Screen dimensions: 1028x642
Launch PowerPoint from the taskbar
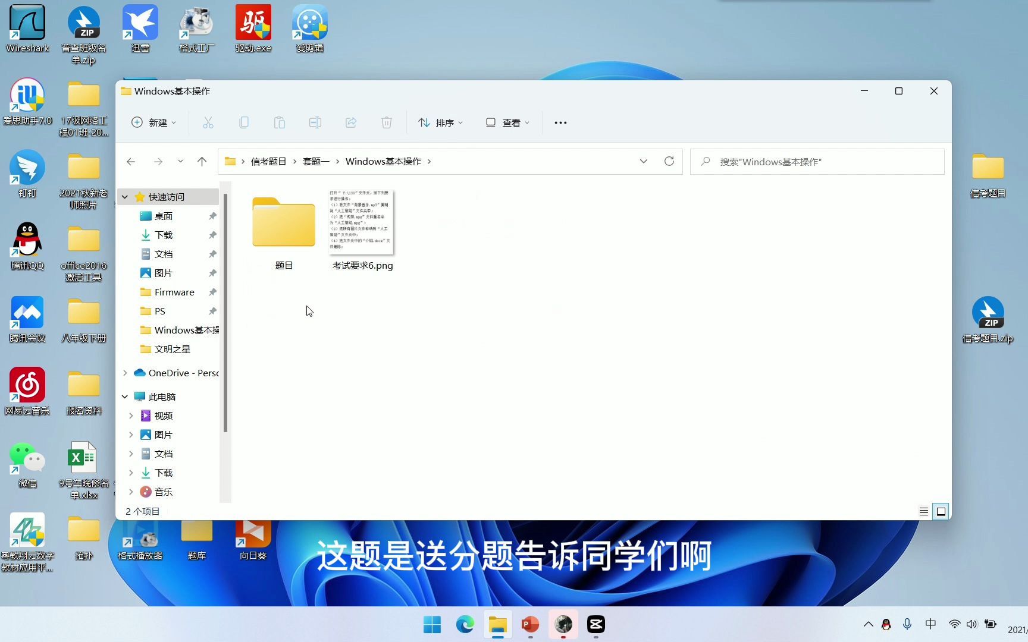(530, 625)
